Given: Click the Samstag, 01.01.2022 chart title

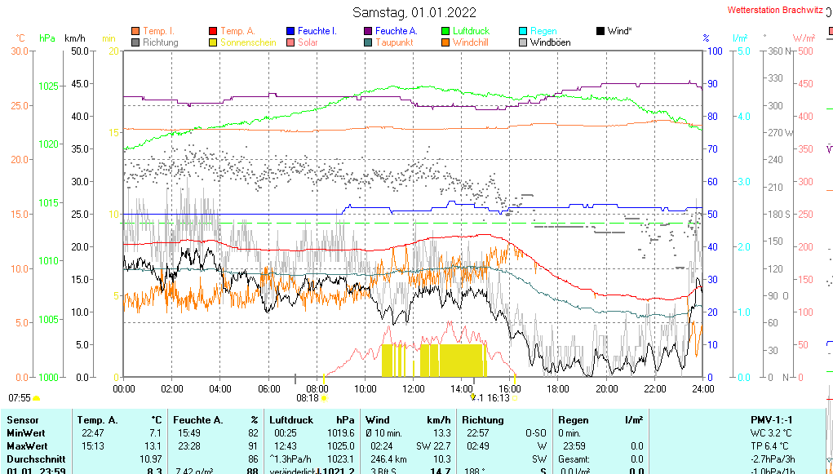Looking at the screenshot, I should [x=416, y=12].
